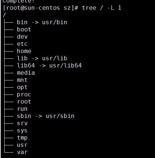
Task: Select the media directory entry
Action: click(26, 73)
